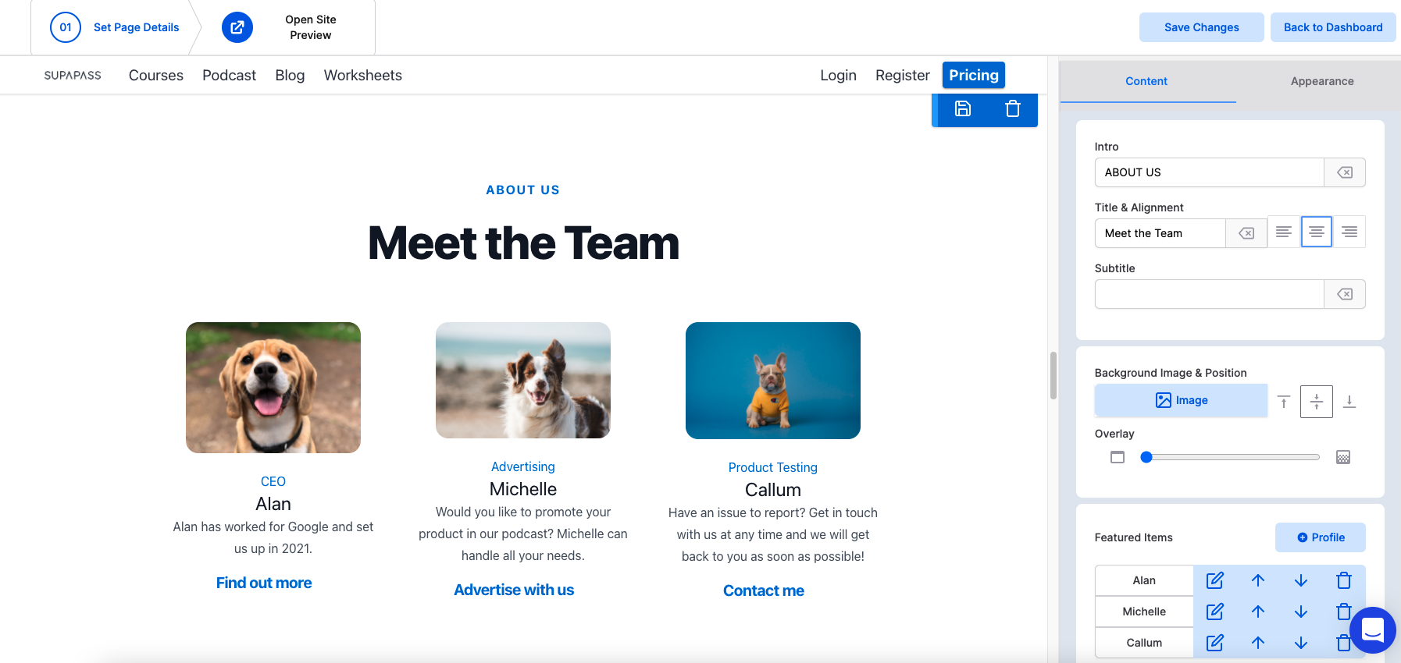Move the Michelle item up
The height and width of the screenshot is (663, 1401).
[1258, 612]
